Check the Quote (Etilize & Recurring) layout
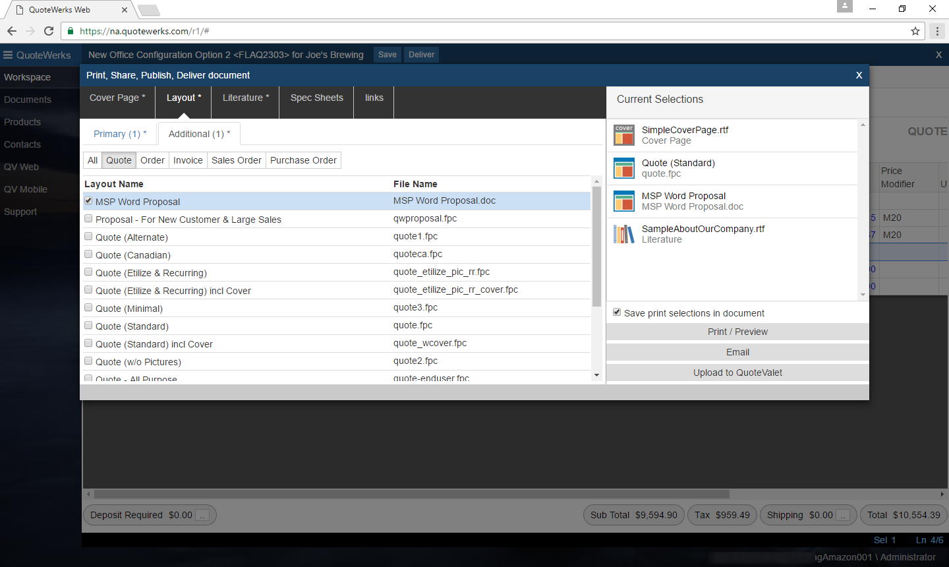 tap(88, 272)
